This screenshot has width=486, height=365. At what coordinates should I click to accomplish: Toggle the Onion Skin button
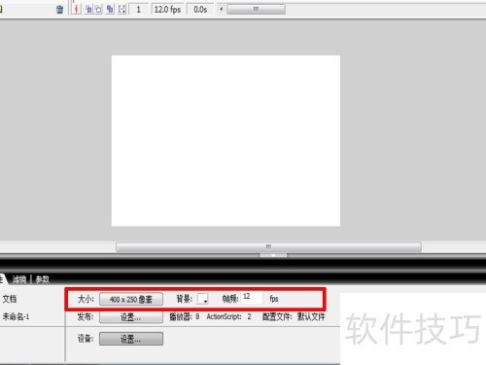[x=88, y=9]
